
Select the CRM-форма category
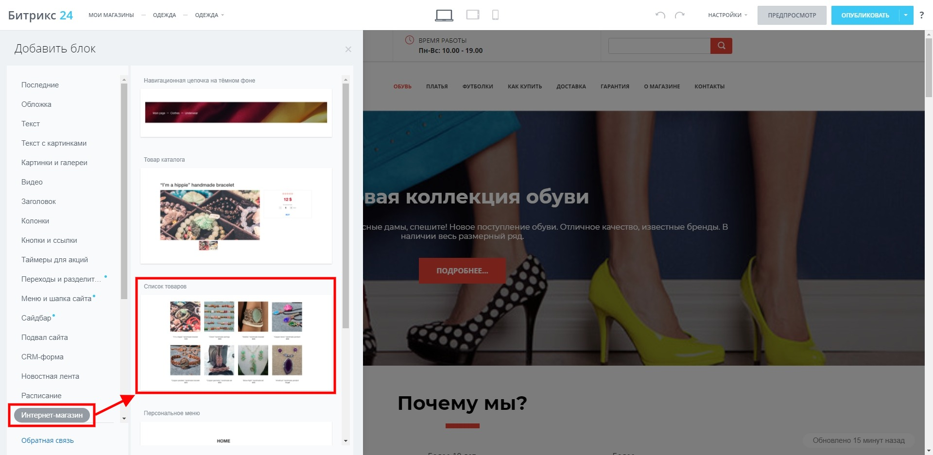coord(42,357)
